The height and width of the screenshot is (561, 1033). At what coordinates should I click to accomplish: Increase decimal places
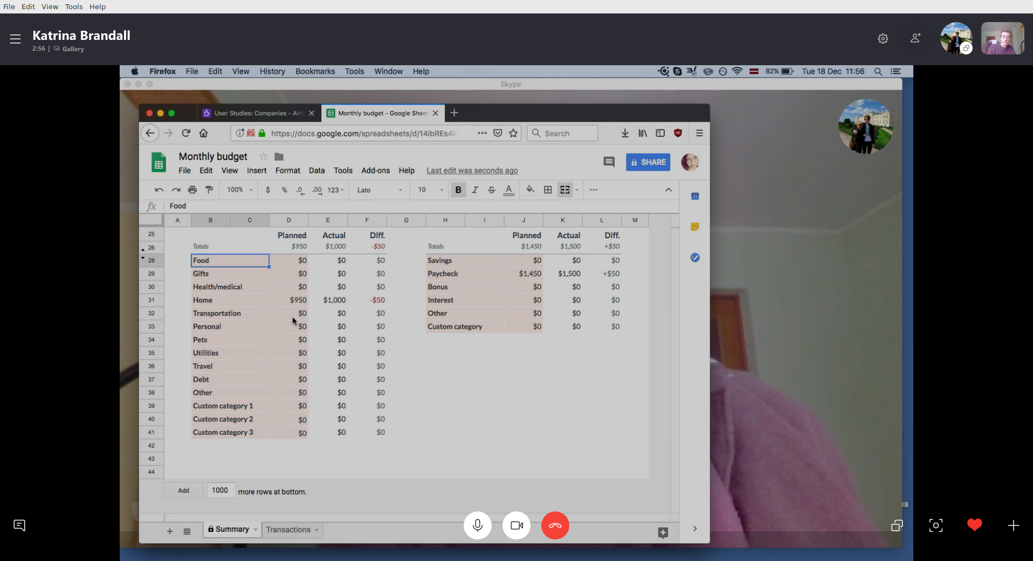(317, 190)
